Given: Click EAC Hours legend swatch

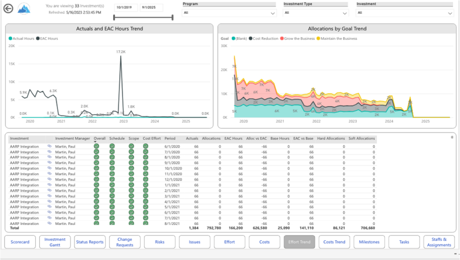Looking at the screenshot, I should tap(38, 39).
